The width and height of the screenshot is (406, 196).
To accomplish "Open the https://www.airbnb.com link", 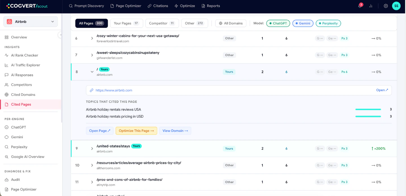I will point(114,90).
